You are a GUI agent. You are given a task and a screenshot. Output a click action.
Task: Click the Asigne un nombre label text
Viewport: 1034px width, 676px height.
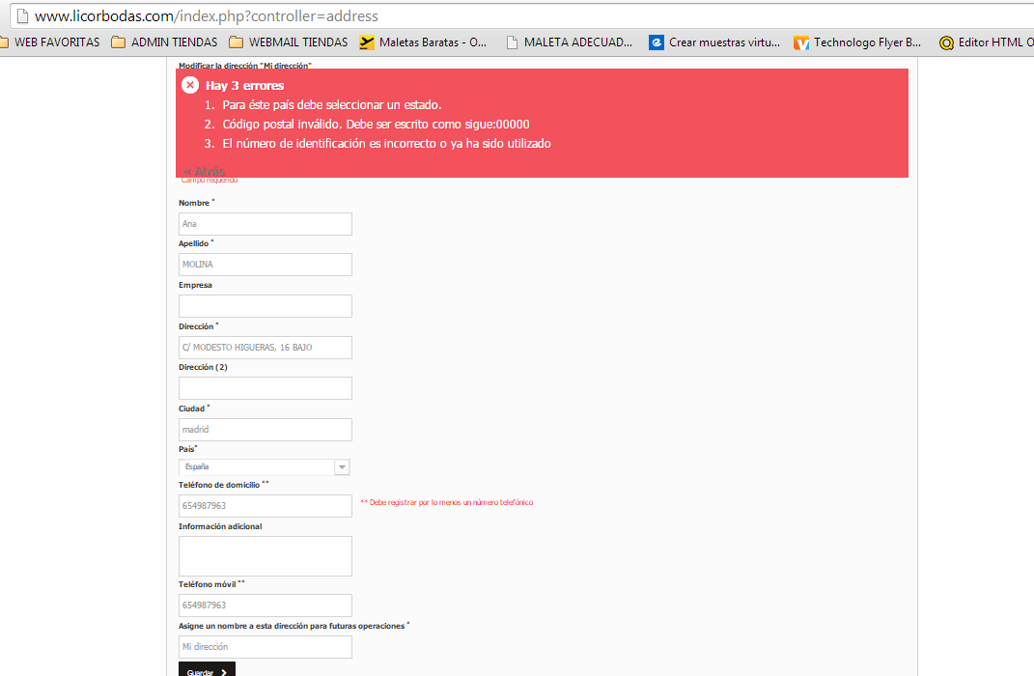coord(292,626)
